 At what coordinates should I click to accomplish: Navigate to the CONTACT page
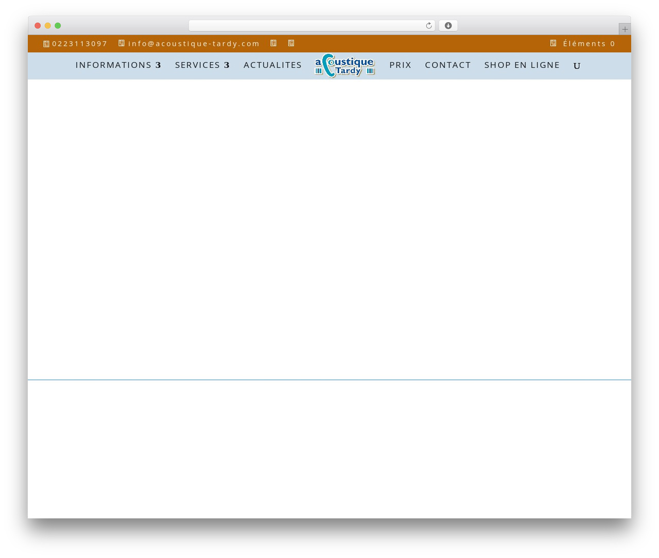tap(448, 65)
